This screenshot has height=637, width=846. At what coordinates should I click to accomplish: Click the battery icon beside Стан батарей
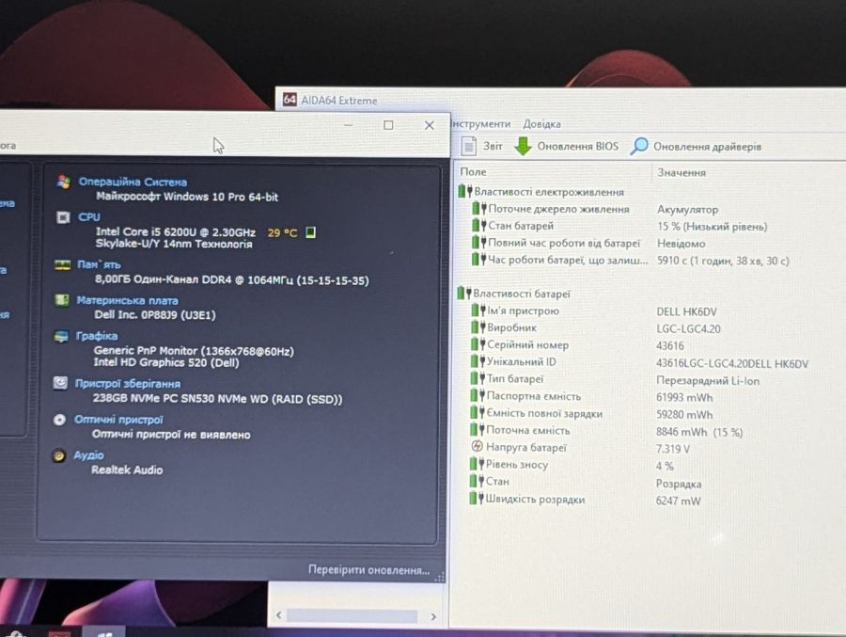coord(479,225)
